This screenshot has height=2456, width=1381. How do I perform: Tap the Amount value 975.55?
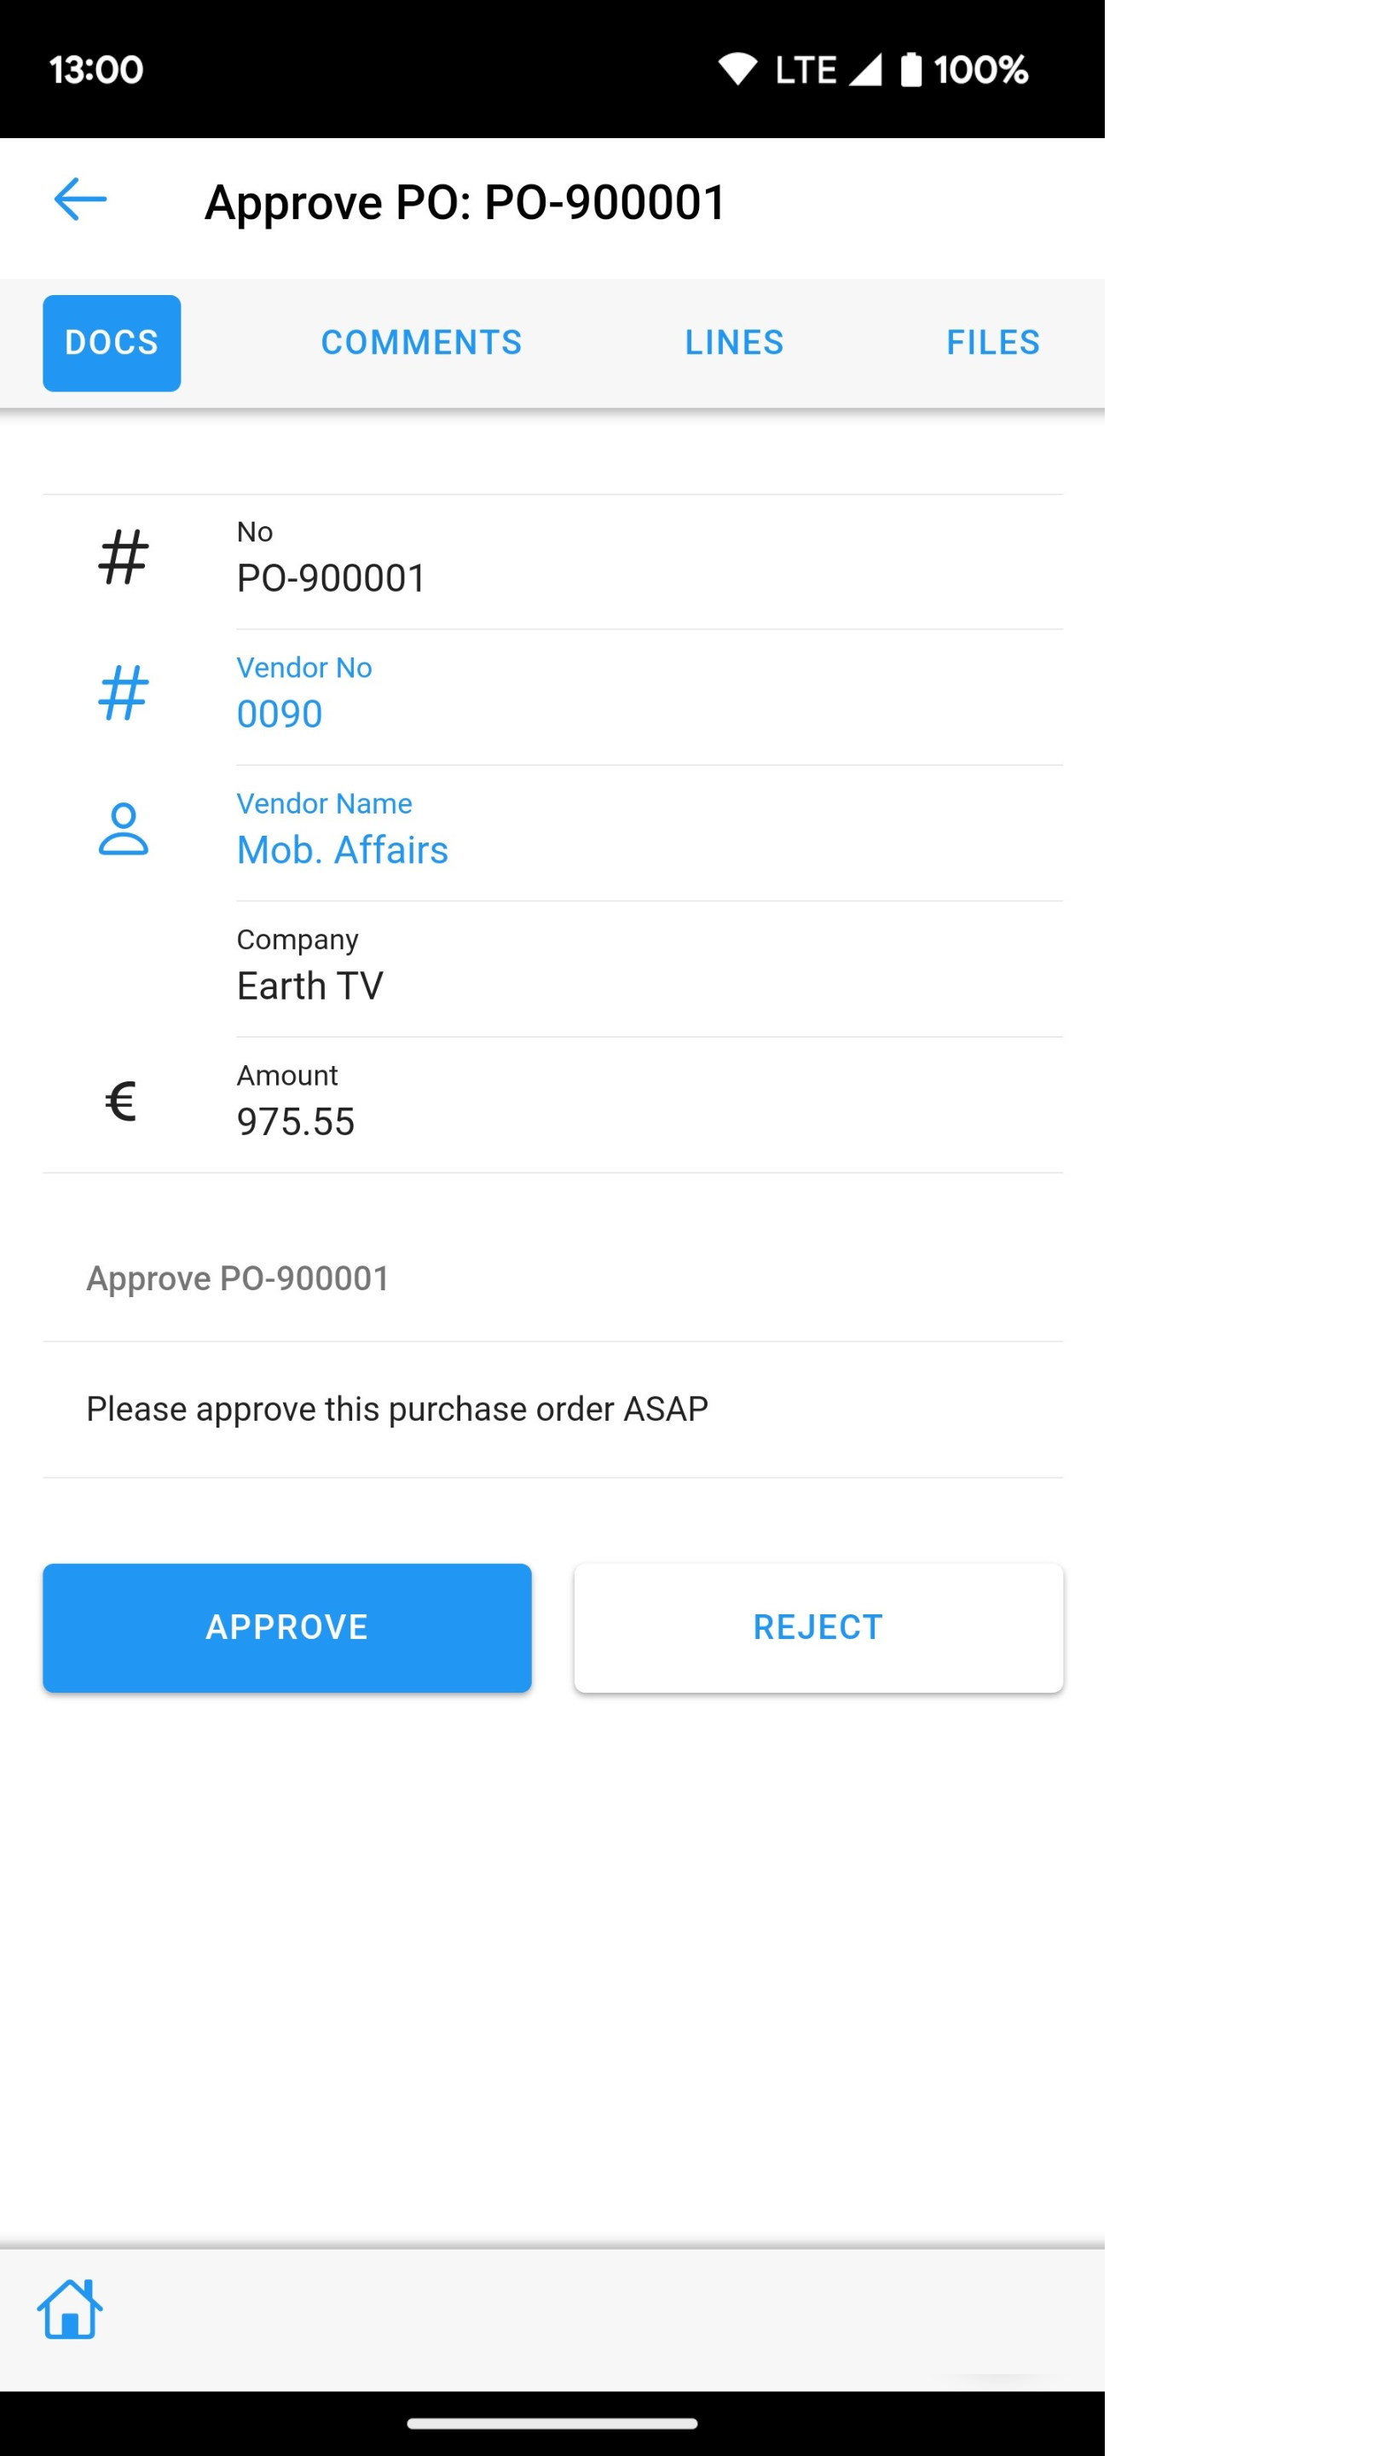pos(296,1121)
